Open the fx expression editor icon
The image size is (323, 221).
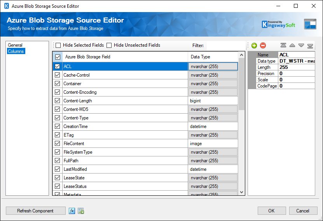(72, 211)
